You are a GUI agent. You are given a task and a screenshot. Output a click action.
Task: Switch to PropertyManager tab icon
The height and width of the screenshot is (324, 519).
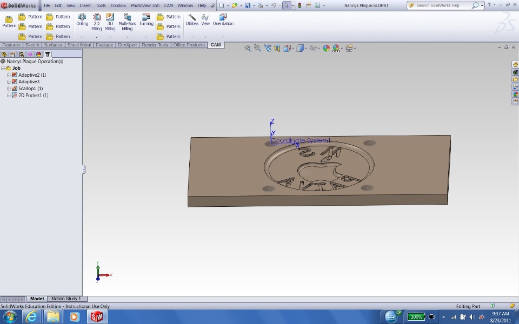tap(12, 54)
